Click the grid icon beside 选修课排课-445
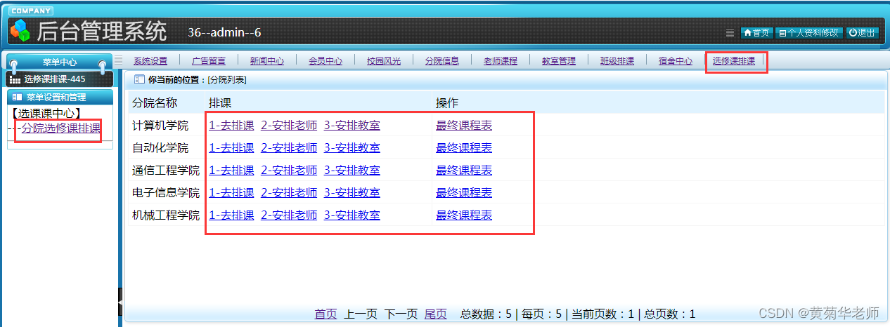The height and width of the screenshot is (327, 890). (x=15, y=79)
